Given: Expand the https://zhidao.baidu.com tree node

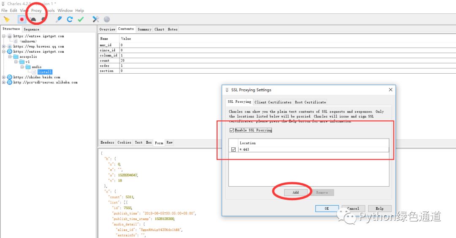Looking at the screenshot, I should coord(4,77).
